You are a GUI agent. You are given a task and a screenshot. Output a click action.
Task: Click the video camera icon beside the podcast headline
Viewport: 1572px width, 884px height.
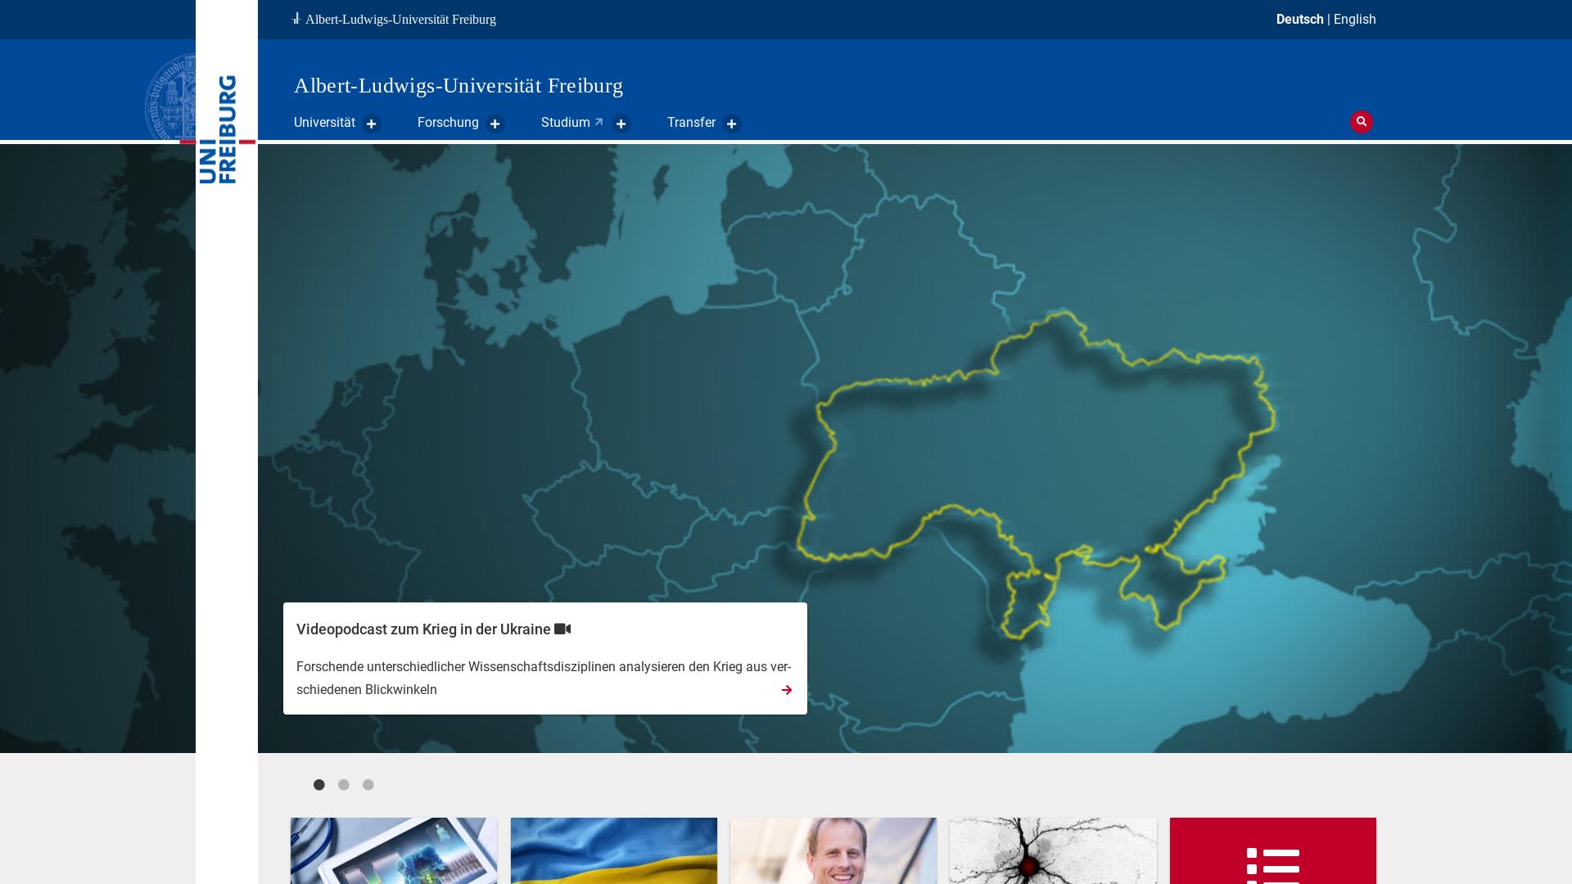tap(562, 629)
